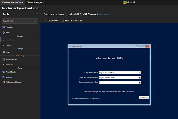Open the Overview tool icon

point(4,27)
